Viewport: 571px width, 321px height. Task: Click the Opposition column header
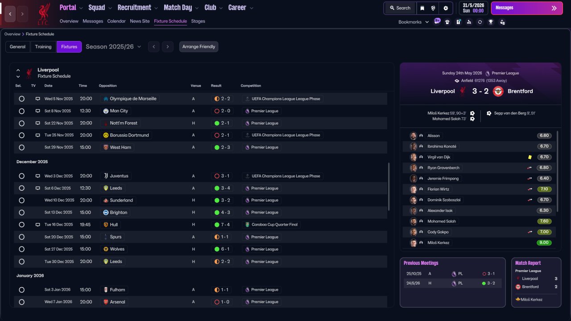pyautogui.click(x=108, y=86)
